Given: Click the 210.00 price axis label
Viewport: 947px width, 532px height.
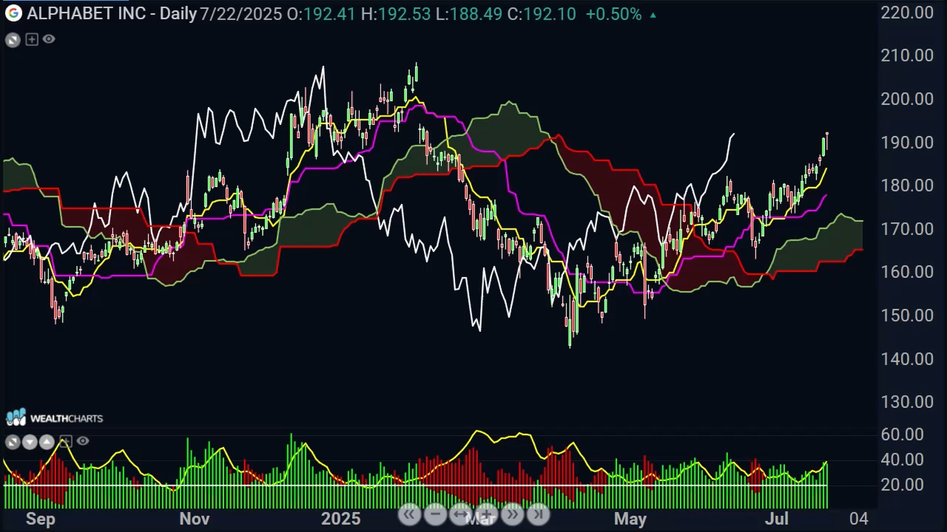Looking at the screenshot, I should coord(907,55).
